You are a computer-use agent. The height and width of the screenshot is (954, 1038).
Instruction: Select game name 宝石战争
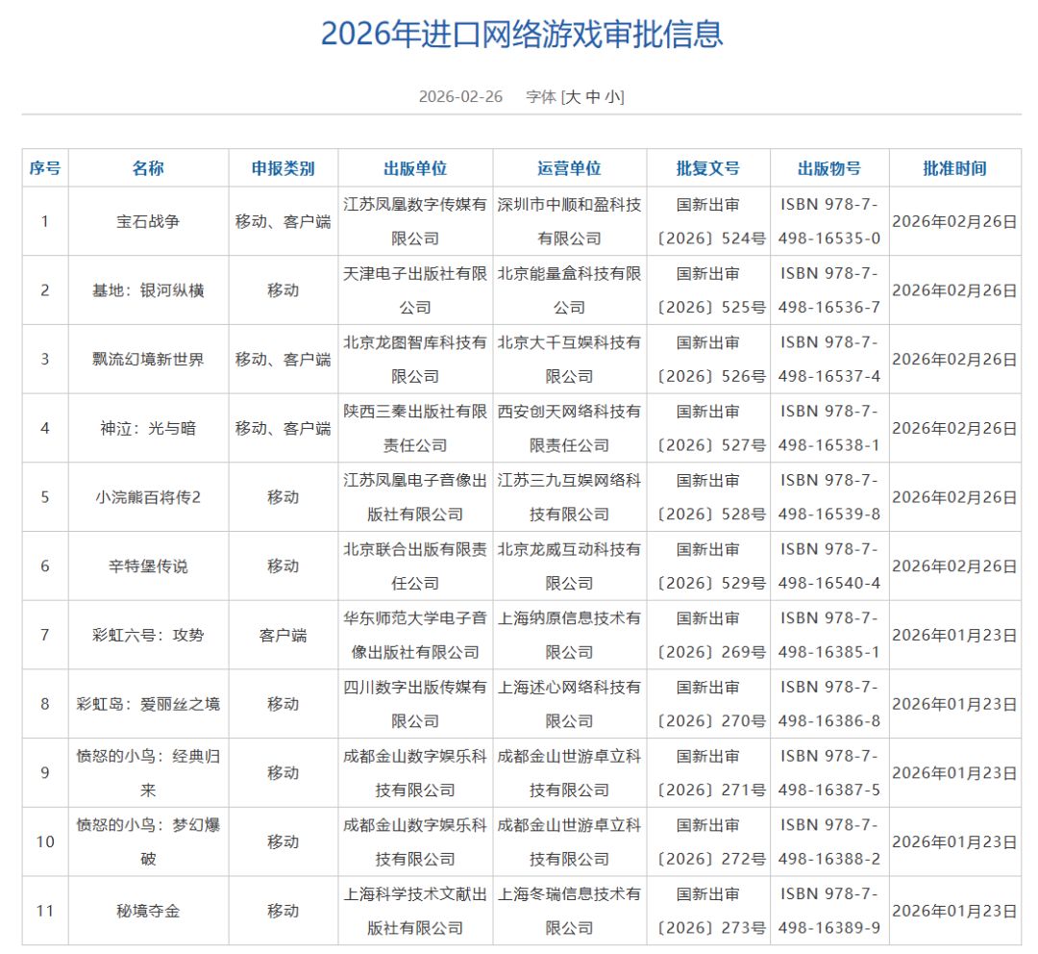[148, 221]
